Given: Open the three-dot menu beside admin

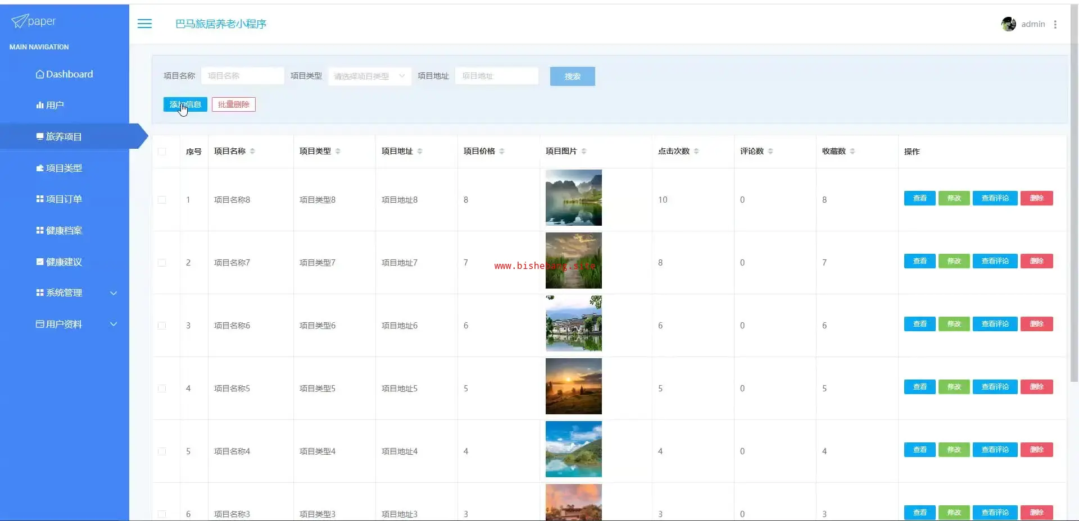Looking at the screenshot, I should click(1055, 25).
